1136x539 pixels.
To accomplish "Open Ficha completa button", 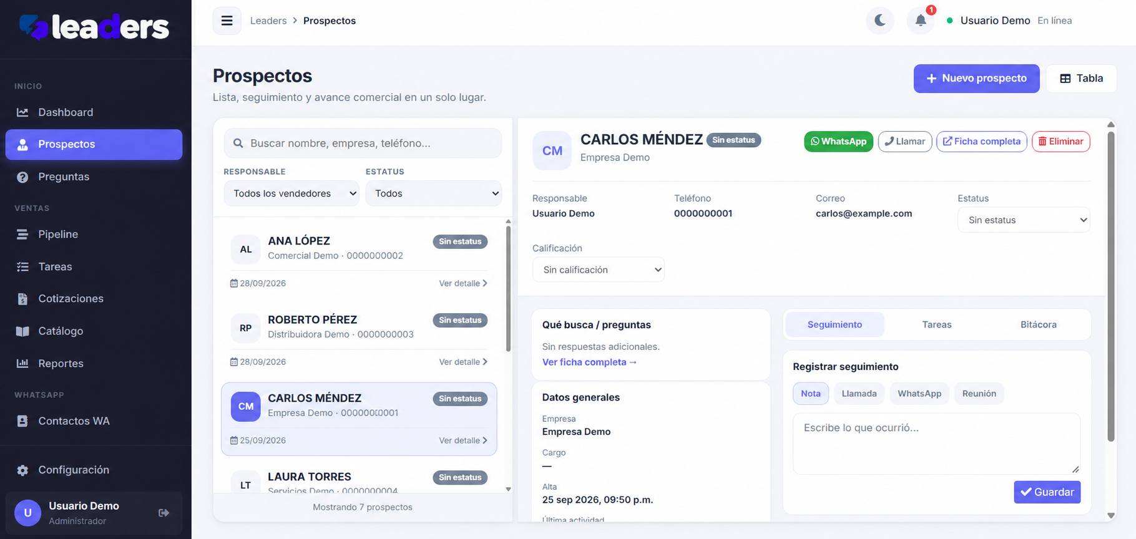I will 981,142.
